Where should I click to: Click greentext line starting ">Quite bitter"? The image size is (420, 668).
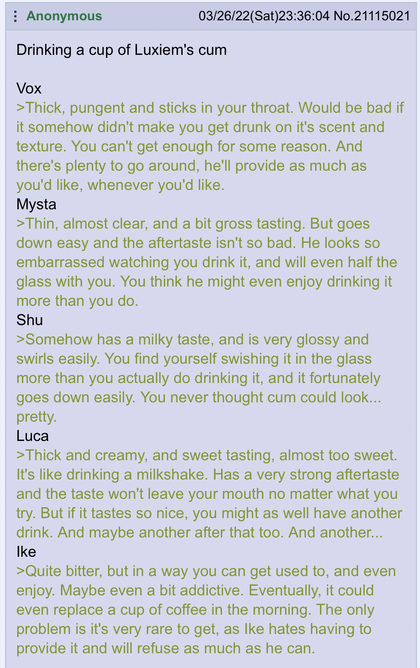tap(206, 571)
